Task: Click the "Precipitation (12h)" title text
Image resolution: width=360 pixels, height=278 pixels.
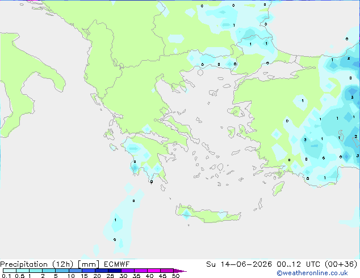Action: point(37,264)
